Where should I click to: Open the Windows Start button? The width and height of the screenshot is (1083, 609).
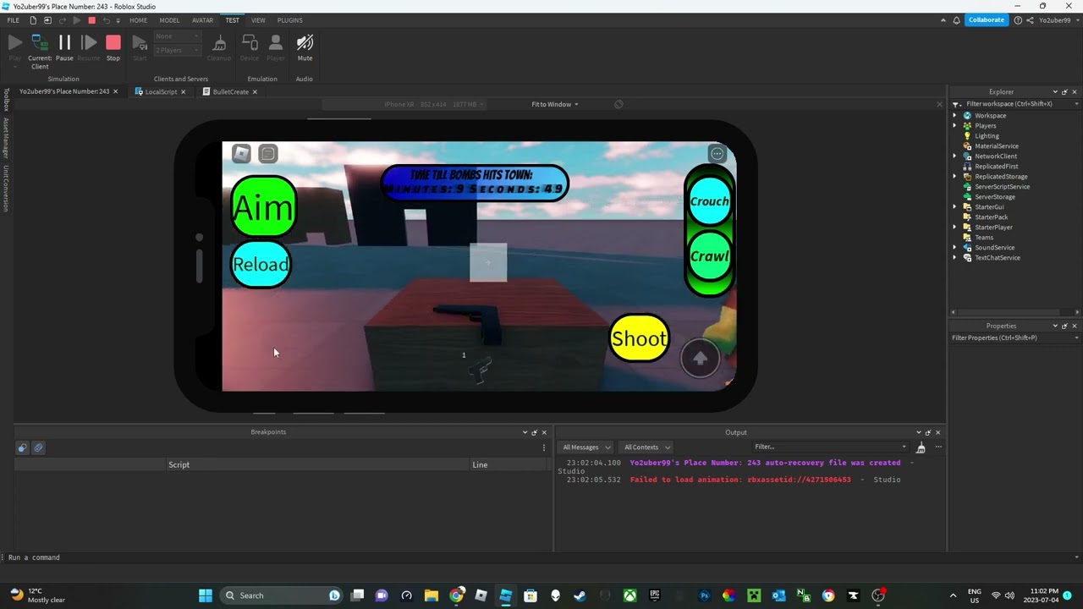206,595
